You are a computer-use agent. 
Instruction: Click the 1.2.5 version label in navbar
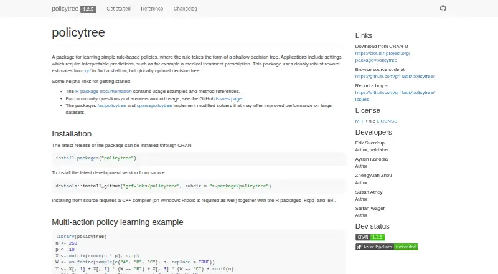88,9
